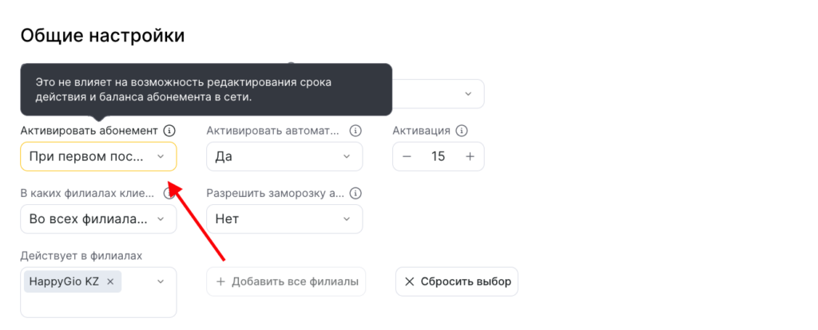
Task: Select the HappyGio KZ tag label
Action: coord(64,281)
